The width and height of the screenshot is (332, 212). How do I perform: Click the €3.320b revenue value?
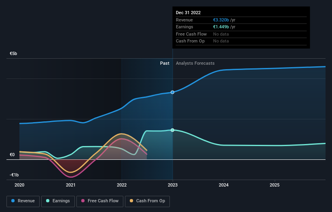tap(221, 20)
